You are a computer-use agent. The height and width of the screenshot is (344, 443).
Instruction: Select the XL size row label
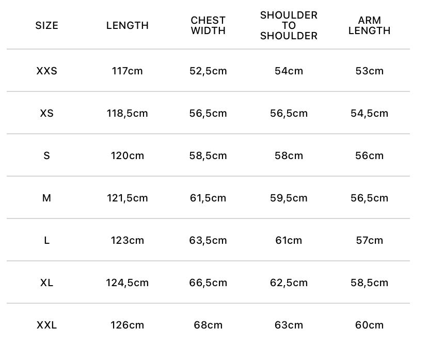pos(46,283)
